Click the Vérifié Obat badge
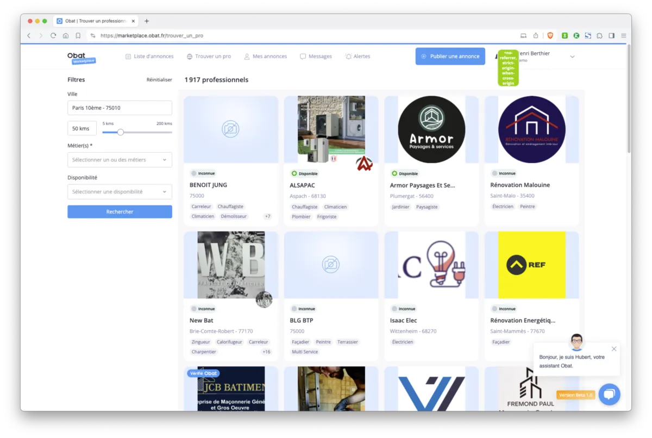This screenshot has width=652, height=438. 203,373
